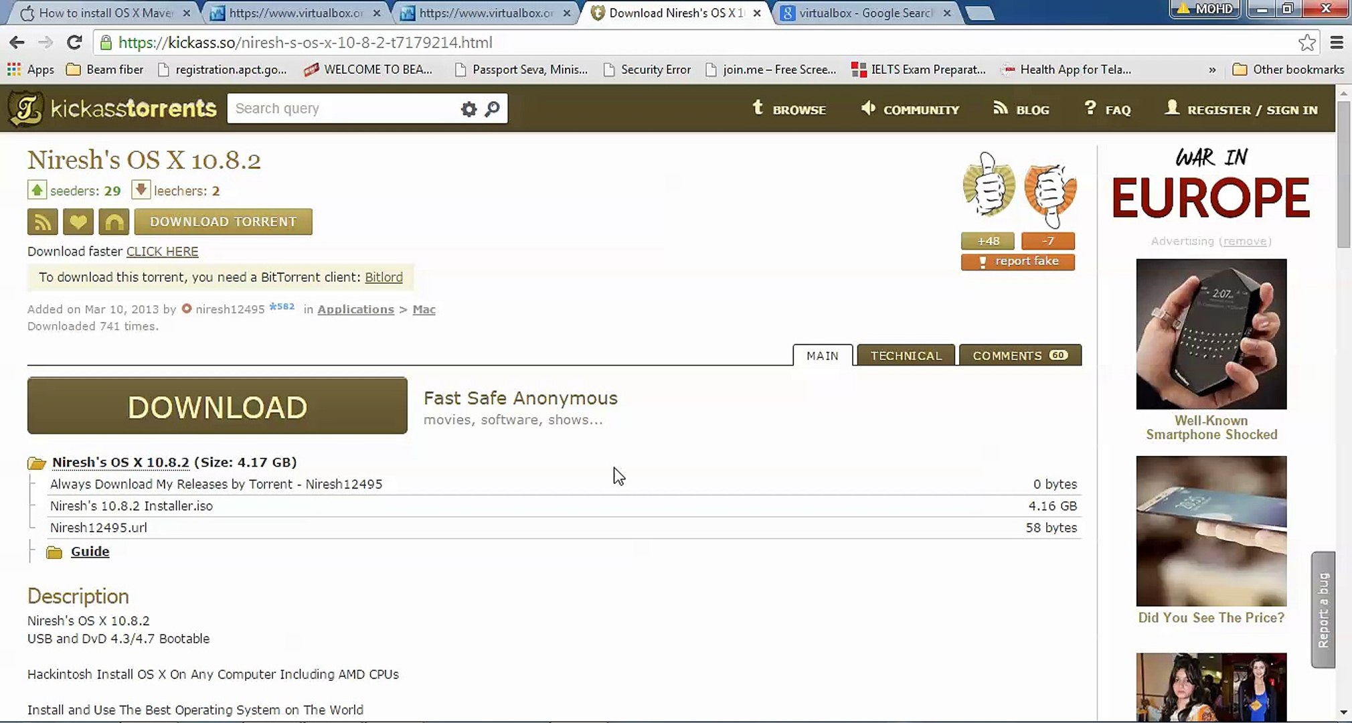Click the uploader badge icon beside niresh12495
Image resolution: width=1352 pixels, height=723 pixels.
click(x=187, y=309)
